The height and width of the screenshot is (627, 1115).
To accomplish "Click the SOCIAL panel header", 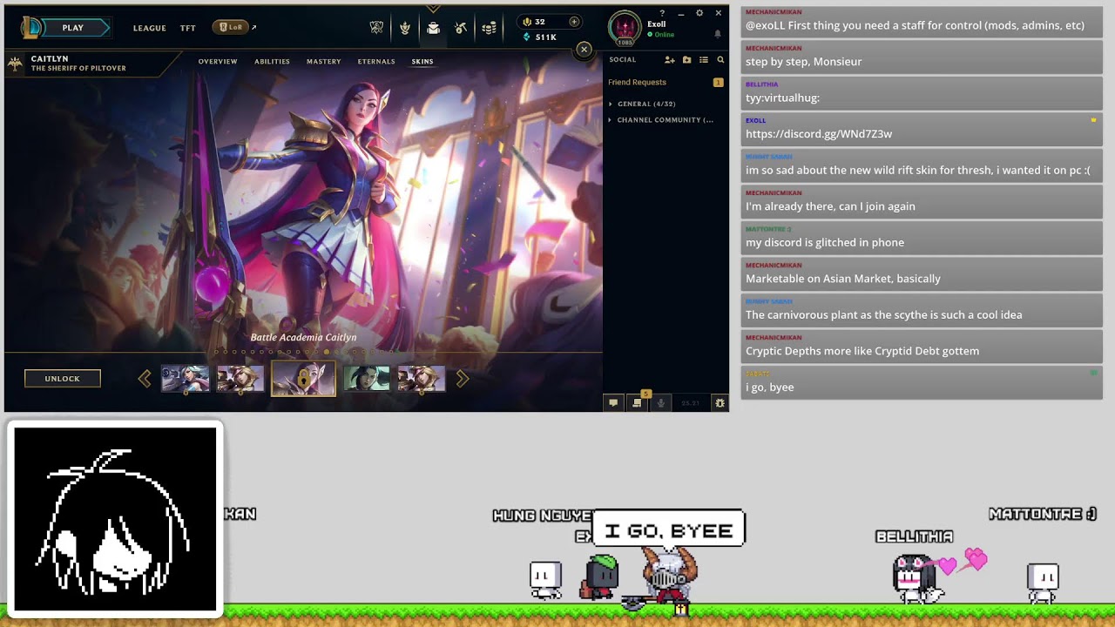I will [623, 60].
